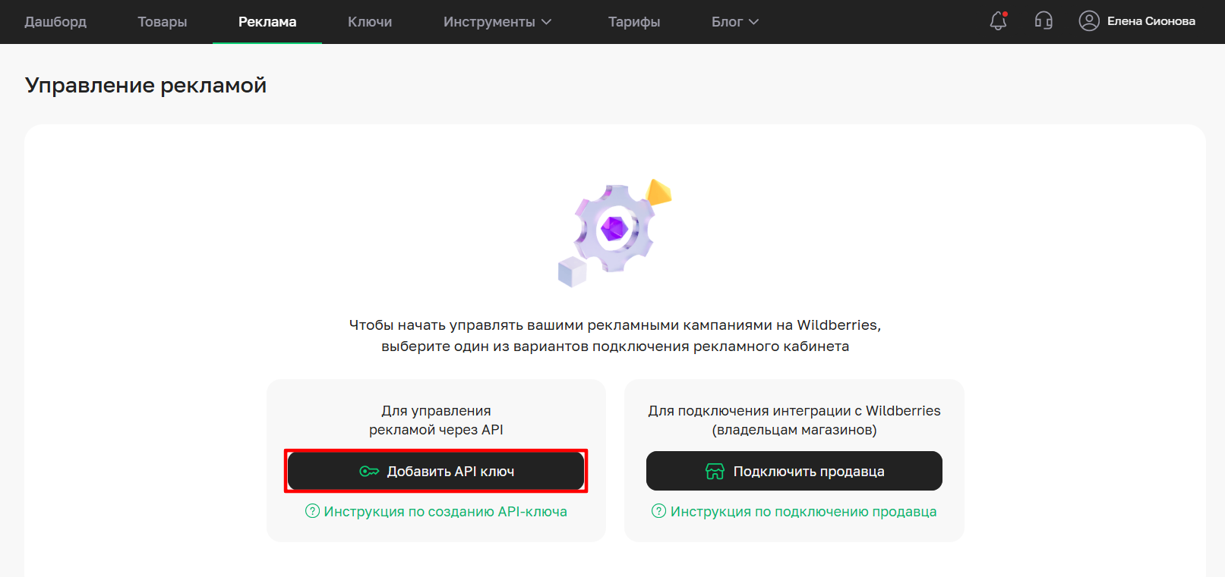Click the support headset icon
Image resolution: width=1225 pixels, height=577 pixels.
coord(1043,21)
